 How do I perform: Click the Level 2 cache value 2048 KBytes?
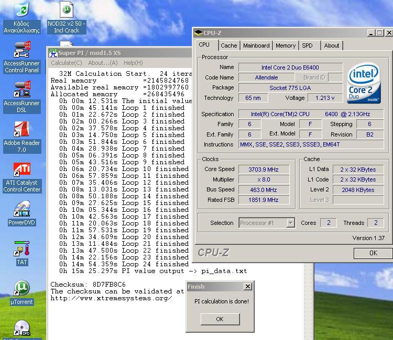point(358,190)
